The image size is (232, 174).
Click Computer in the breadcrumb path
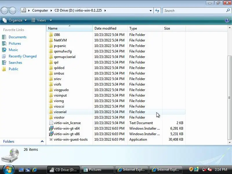(x=40, y=10)
